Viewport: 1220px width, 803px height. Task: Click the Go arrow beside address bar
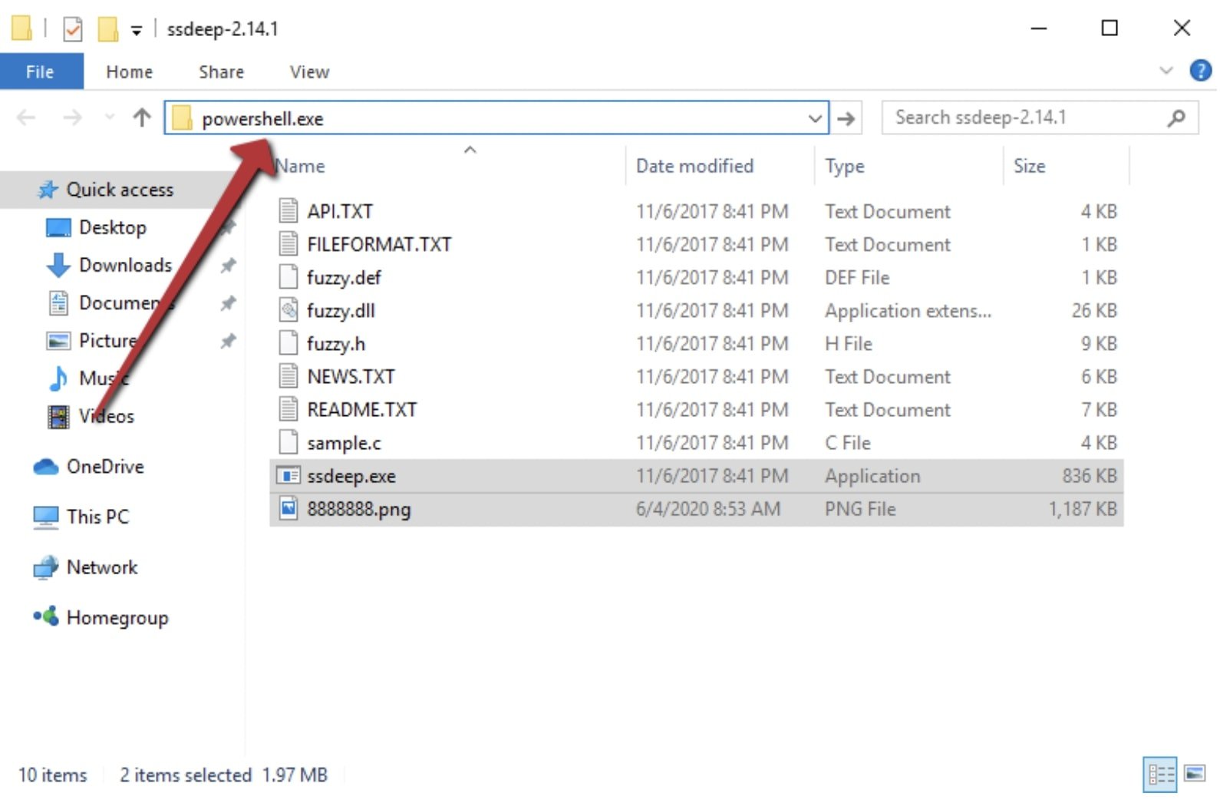tap(846, 118)
